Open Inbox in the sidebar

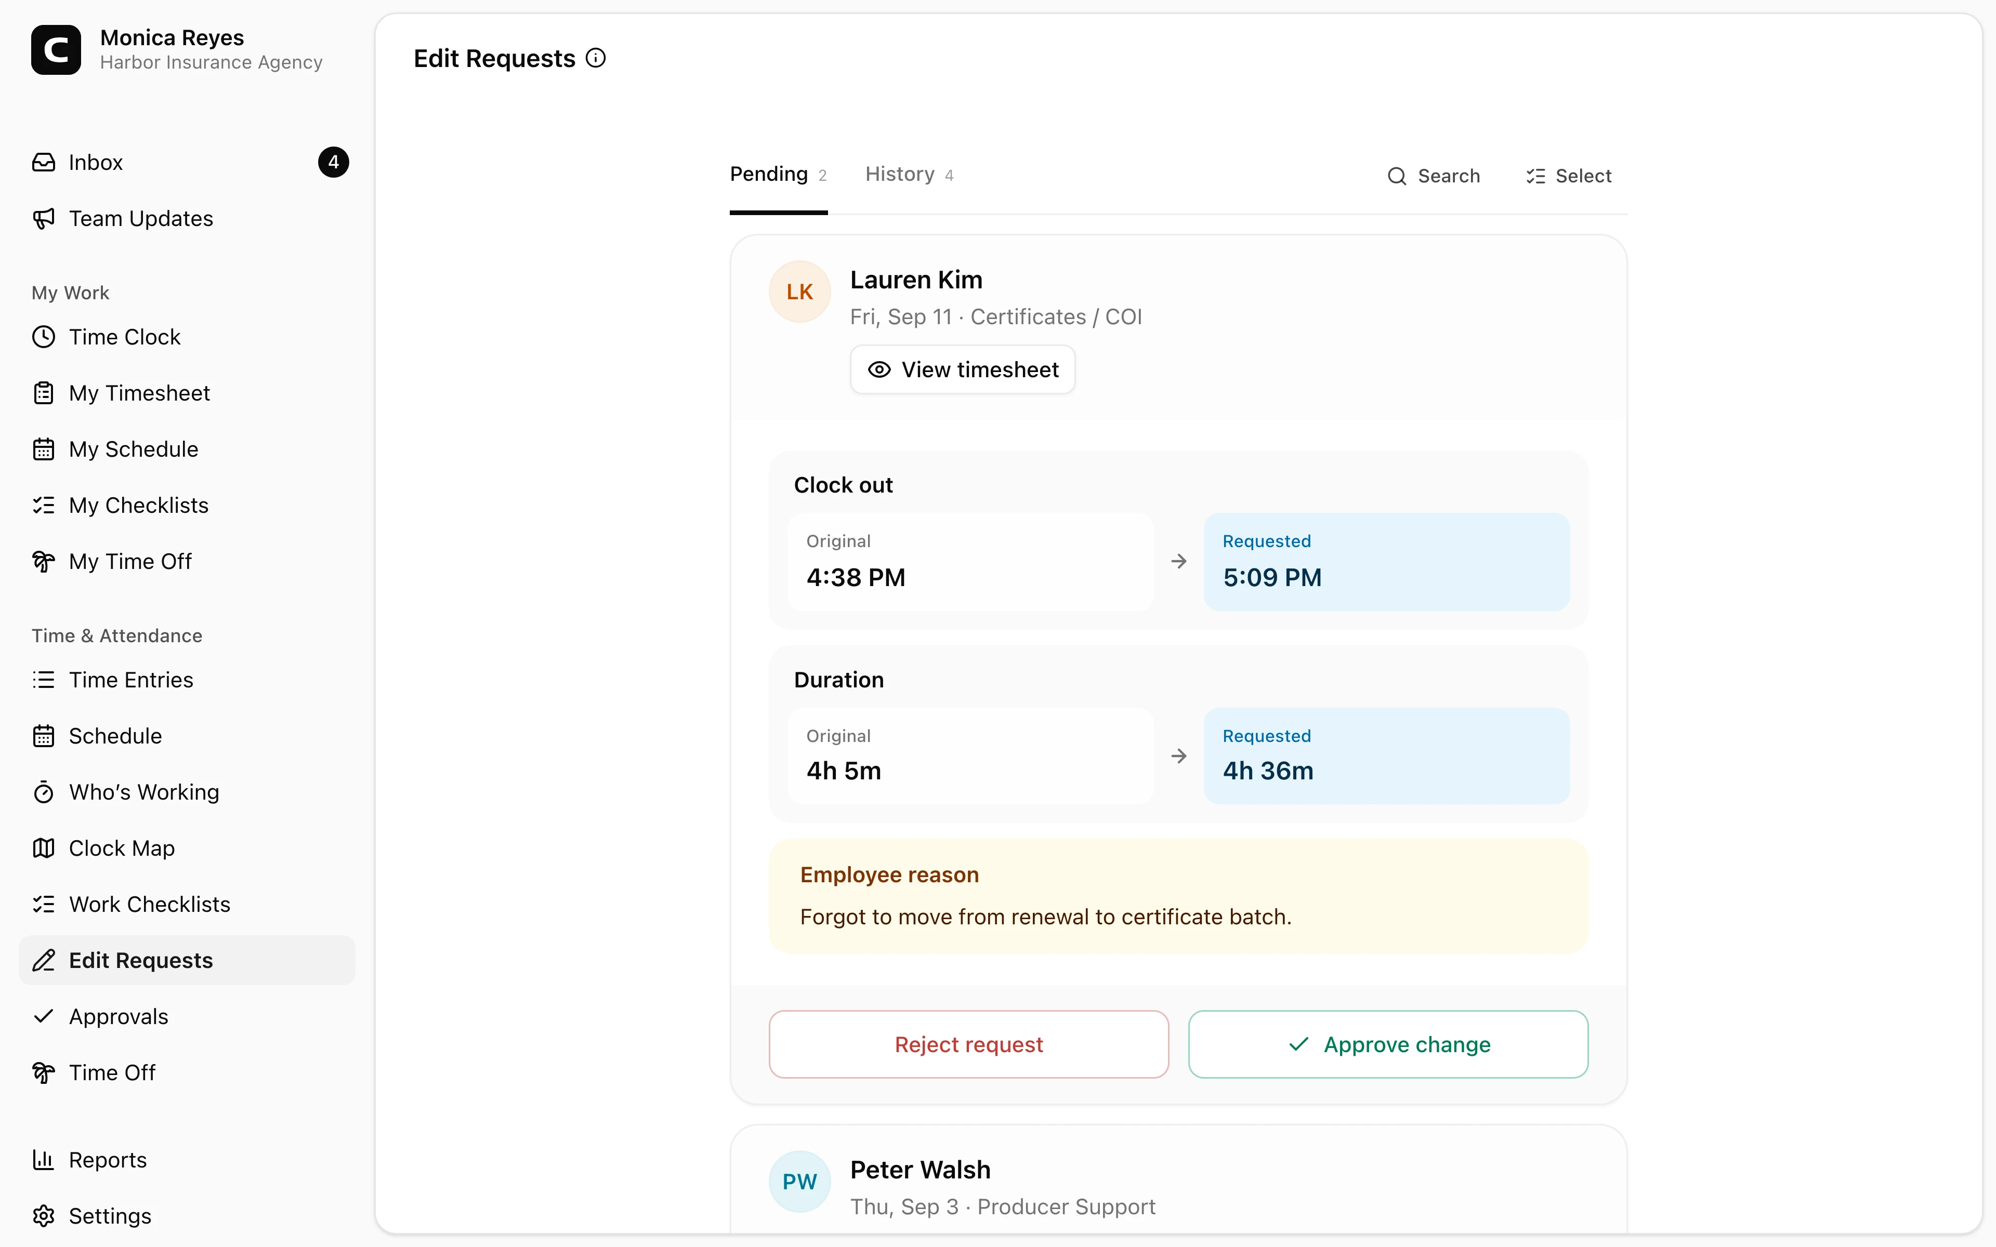(187, 163)
